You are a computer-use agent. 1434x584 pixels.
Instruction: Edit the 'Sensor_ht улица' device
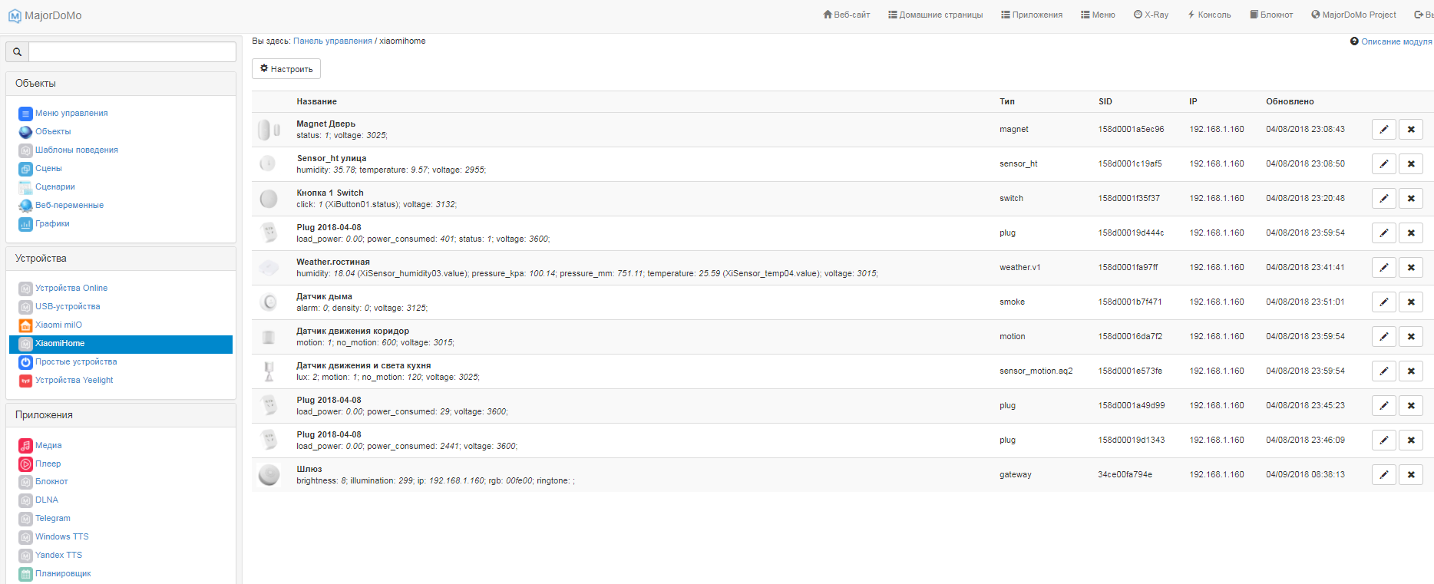tap(1383, 164)
